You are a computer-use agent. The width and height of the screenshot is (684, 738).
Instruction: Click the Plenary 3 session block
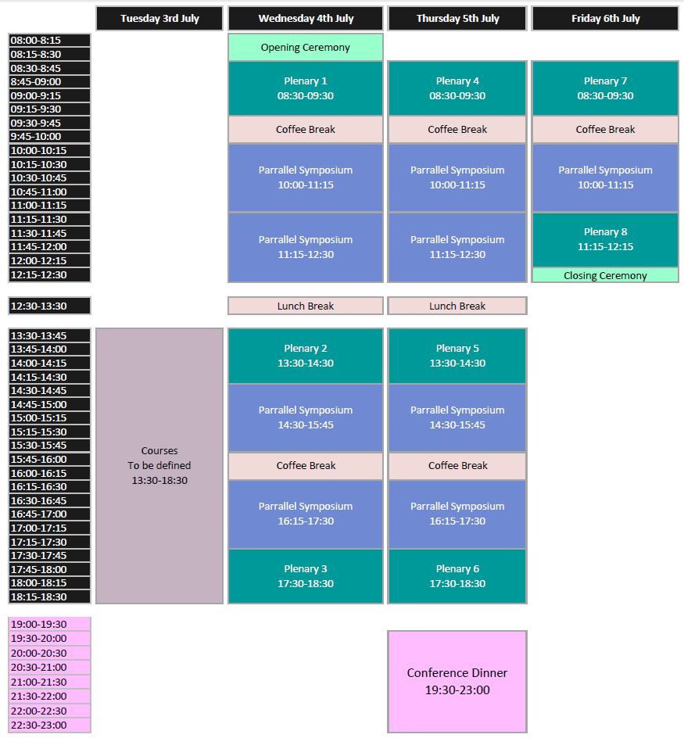(306, 576)
